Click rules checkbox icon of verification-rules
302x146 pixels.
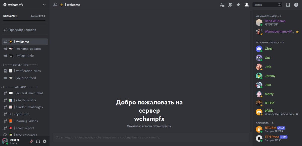5,71
